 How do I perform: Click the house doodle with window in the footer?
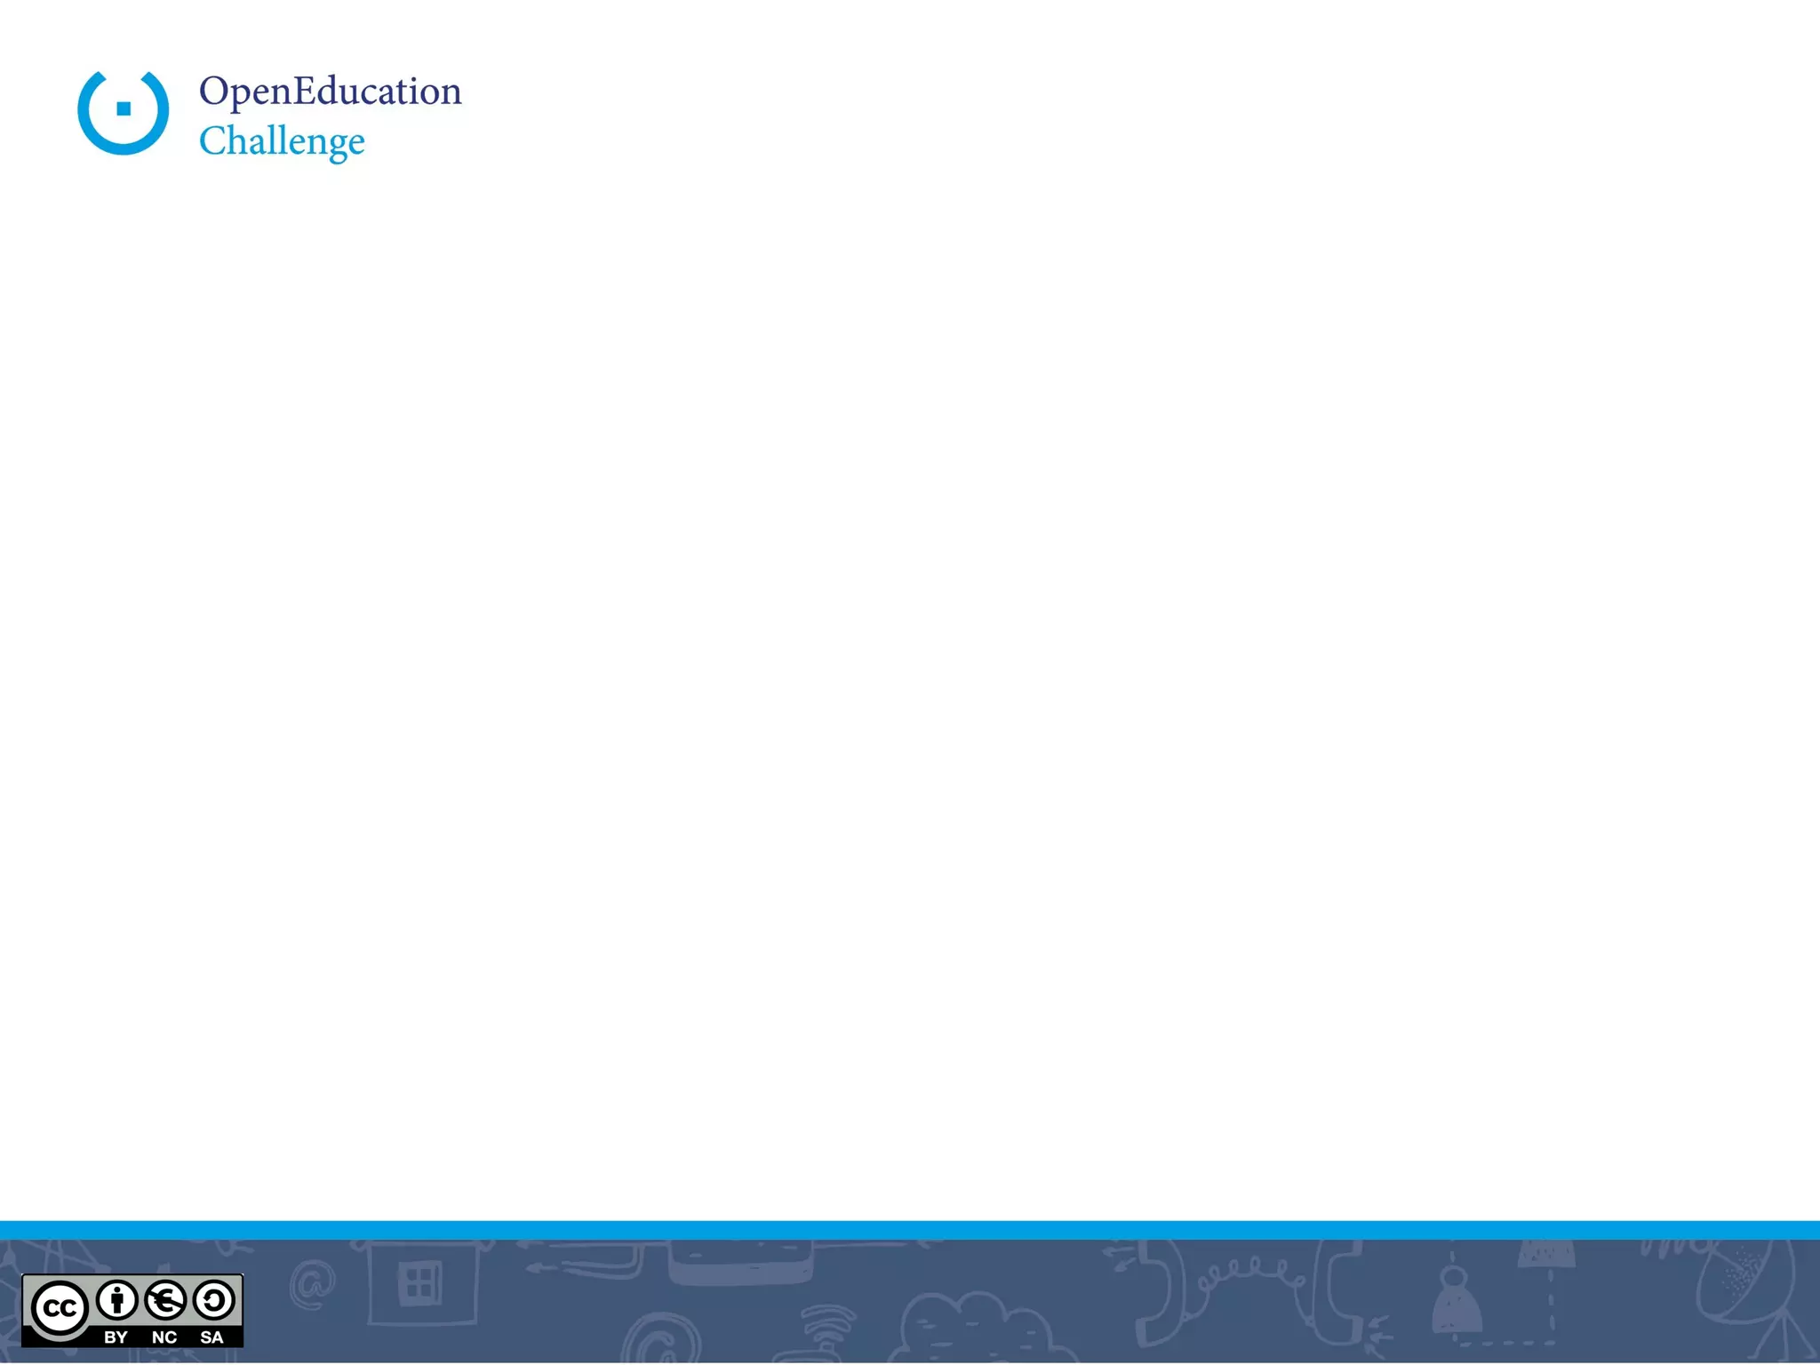pos(422,1284)
